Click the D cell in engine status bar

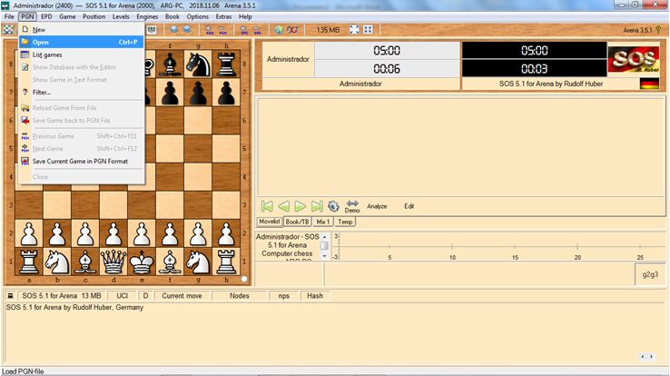click(145, 296)
